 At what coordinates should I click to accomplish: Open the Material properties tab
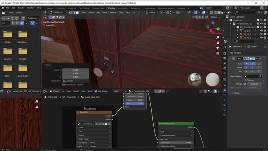[224, 115]
